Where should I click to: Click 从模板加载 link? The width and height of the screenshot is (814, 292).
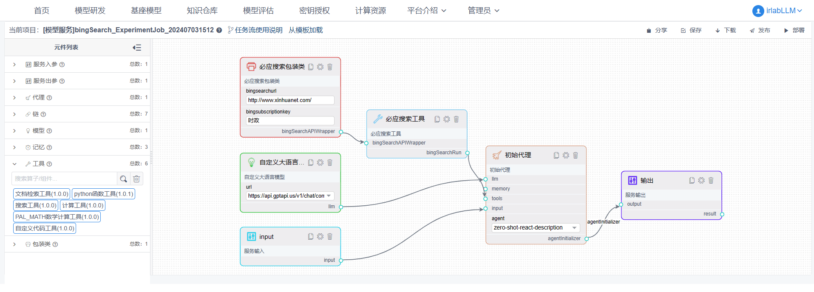click(x=306, y=30)
